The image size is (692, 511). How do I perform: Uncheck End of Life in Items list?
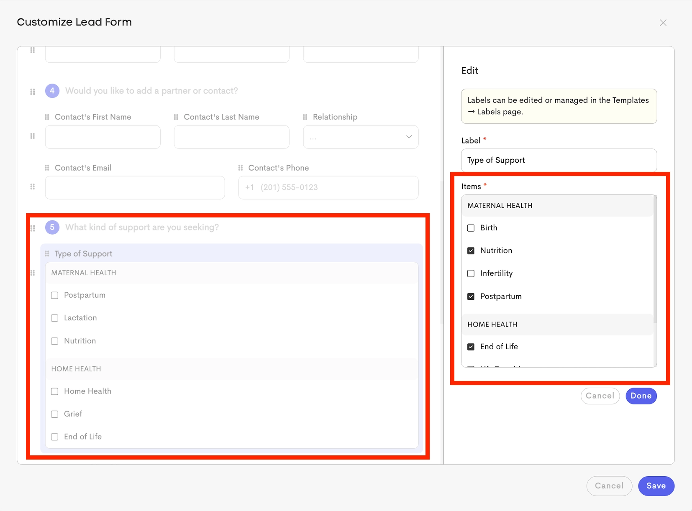(x=471, y=347)
